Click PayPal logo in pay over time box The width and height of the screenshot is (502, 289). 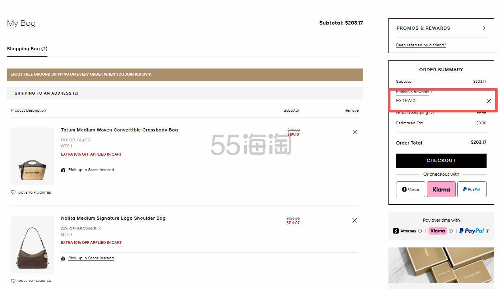point(472,231)
